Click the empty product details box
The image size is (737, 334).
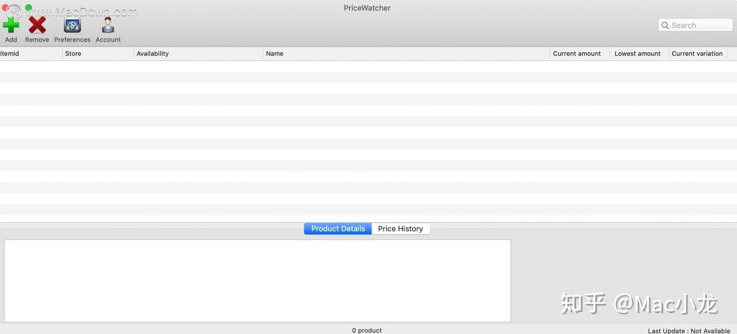pos(258,280)
